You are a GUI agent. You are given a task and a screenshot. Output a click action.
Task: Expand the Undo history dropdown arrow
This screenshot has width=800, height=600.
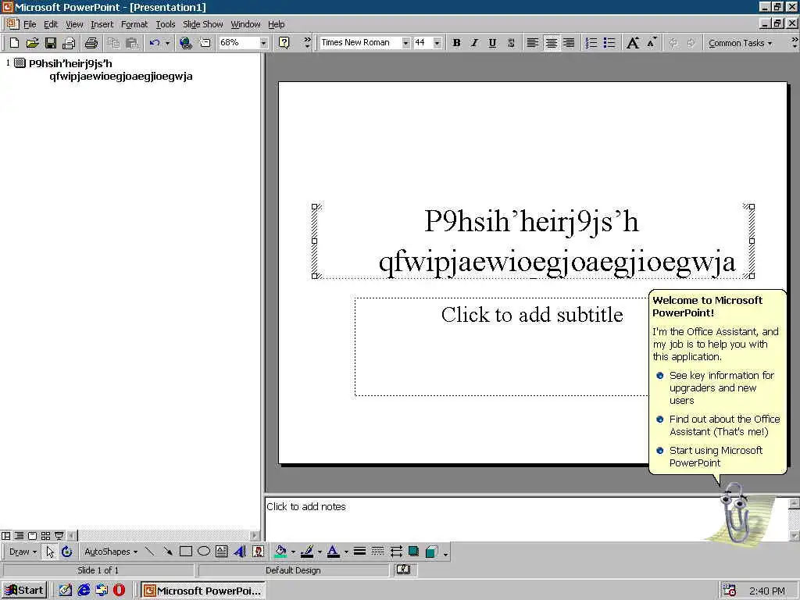click(167, 43)
